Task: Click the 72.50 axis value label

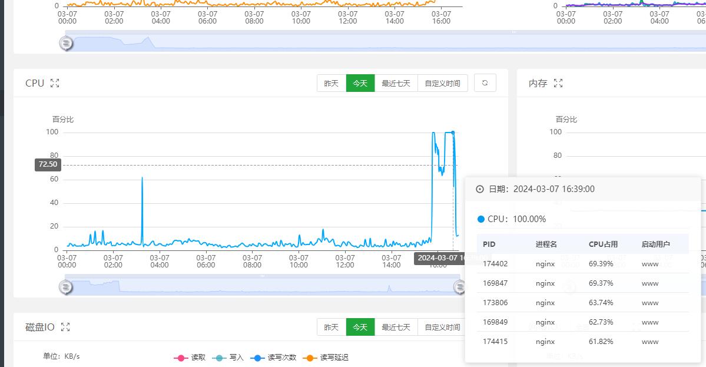Action: [48, 164]
